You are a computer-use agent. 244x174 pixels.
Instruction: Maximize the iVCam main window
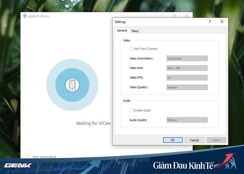[x=174, y=16]
